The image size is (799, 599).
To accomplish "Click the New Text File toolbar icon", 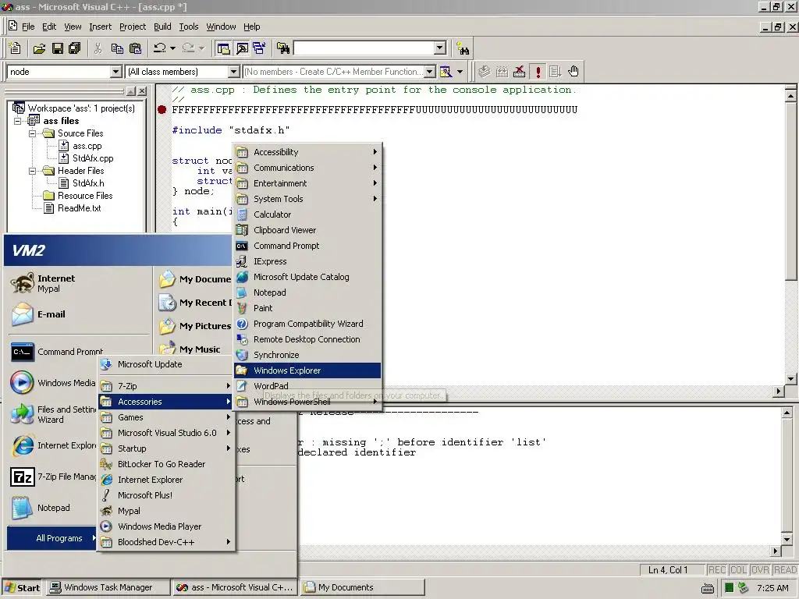I will coord(15,48).
